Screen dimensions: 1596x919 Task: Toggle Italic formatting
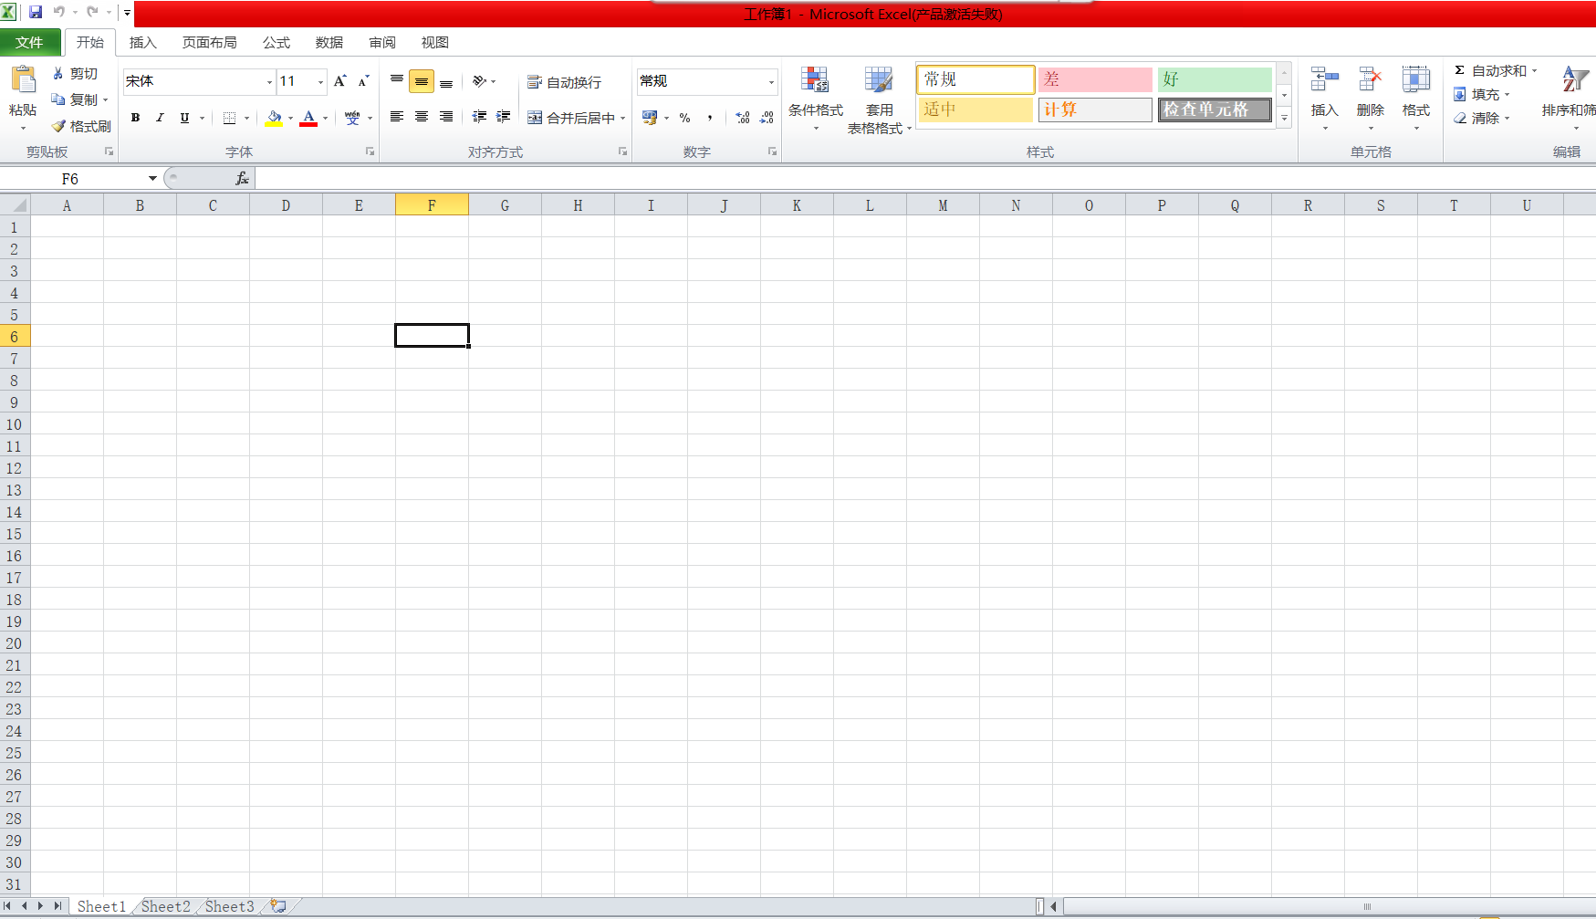[160, 118]
